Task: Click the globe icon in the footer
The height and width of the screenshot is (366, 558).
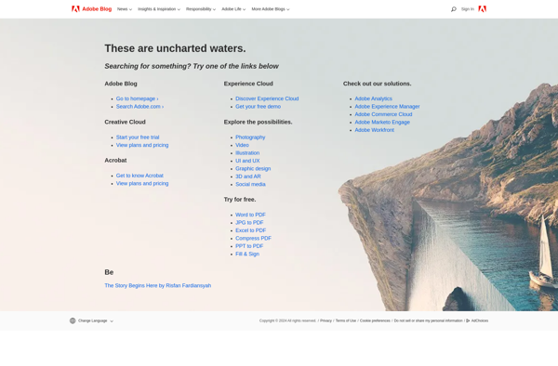Action: click(73, 320)
